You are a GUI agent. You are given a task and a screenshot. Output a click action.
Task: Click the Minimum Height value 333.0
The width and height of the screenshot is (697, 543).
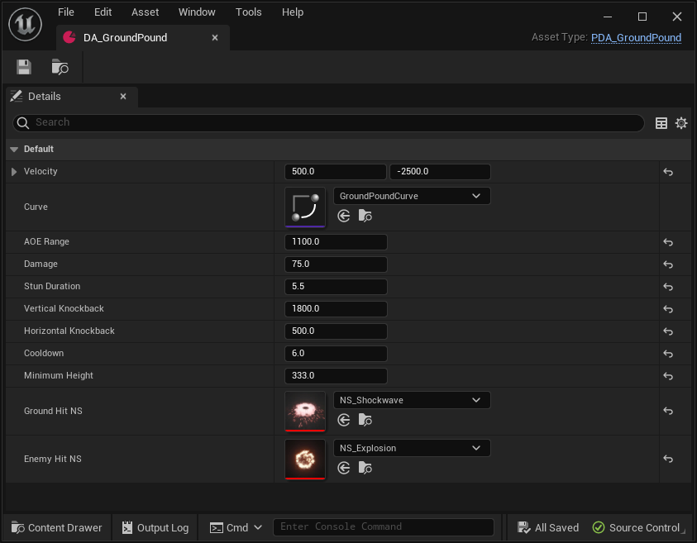(x=336, y=375)
